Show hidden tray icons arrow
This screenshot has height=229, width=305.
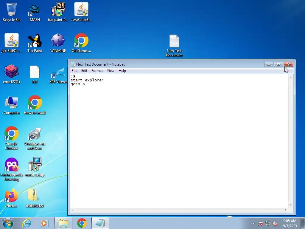pos(253,224)
